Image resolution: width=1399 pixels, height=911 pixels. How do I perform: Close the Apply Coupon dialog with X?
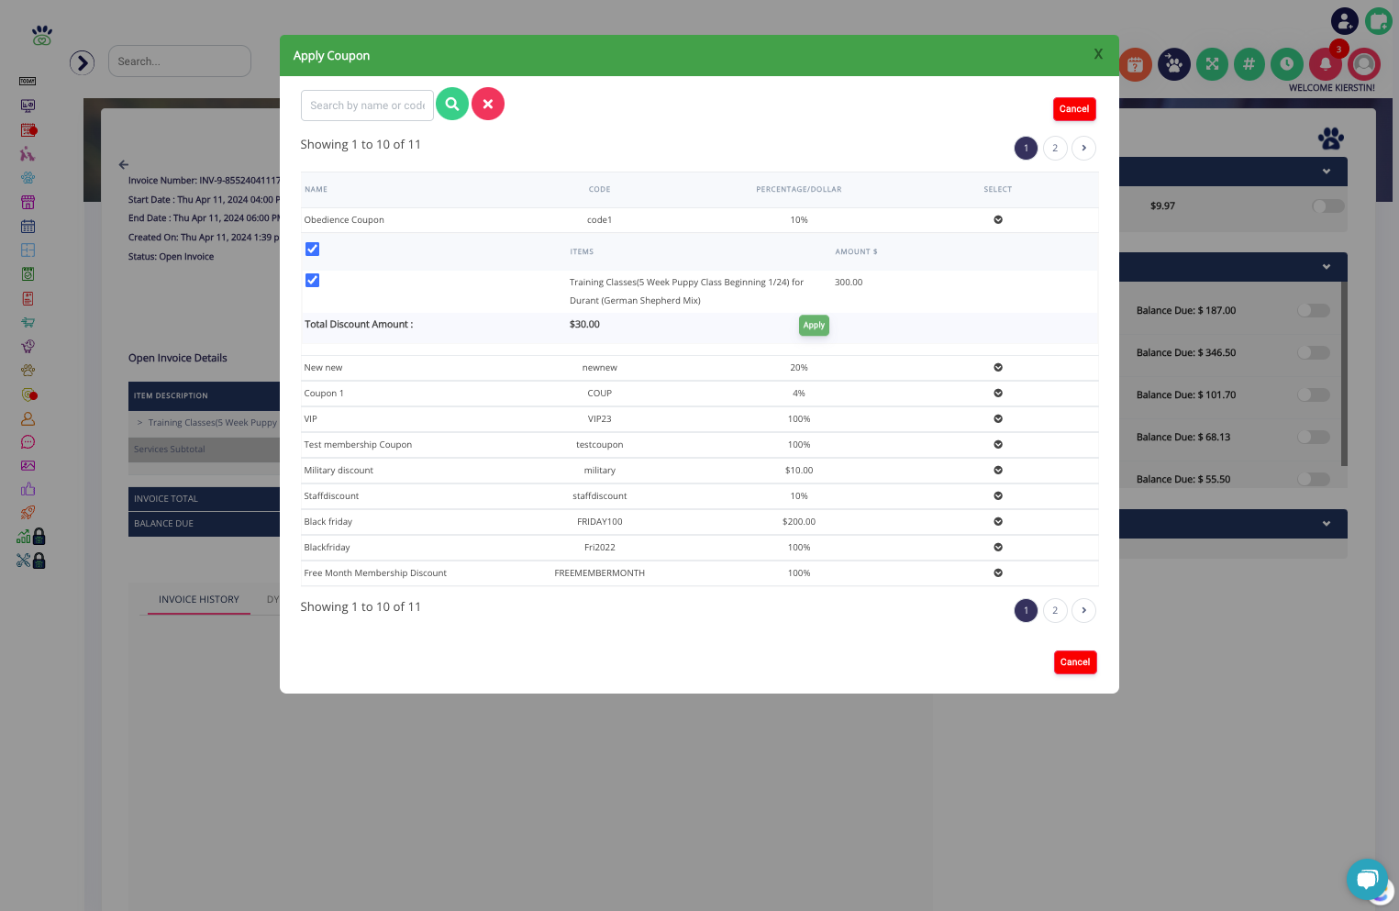point(1098,54)
